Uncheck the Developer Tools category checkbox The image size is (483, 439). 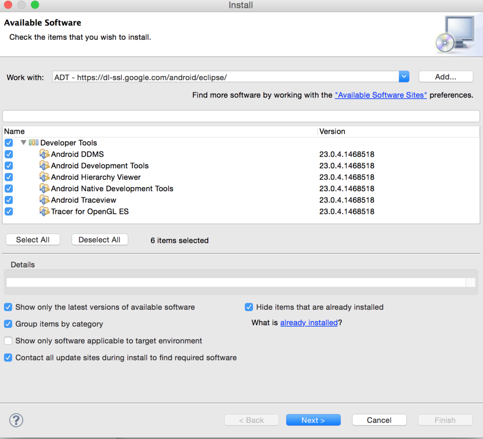pos(9,143)
